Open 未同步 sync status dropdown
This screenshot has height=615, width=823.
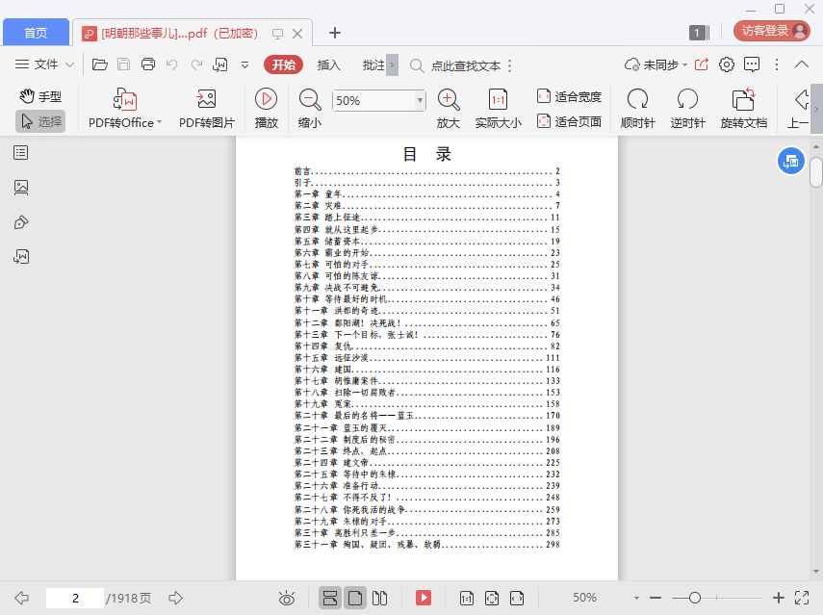tap(656, 64)
